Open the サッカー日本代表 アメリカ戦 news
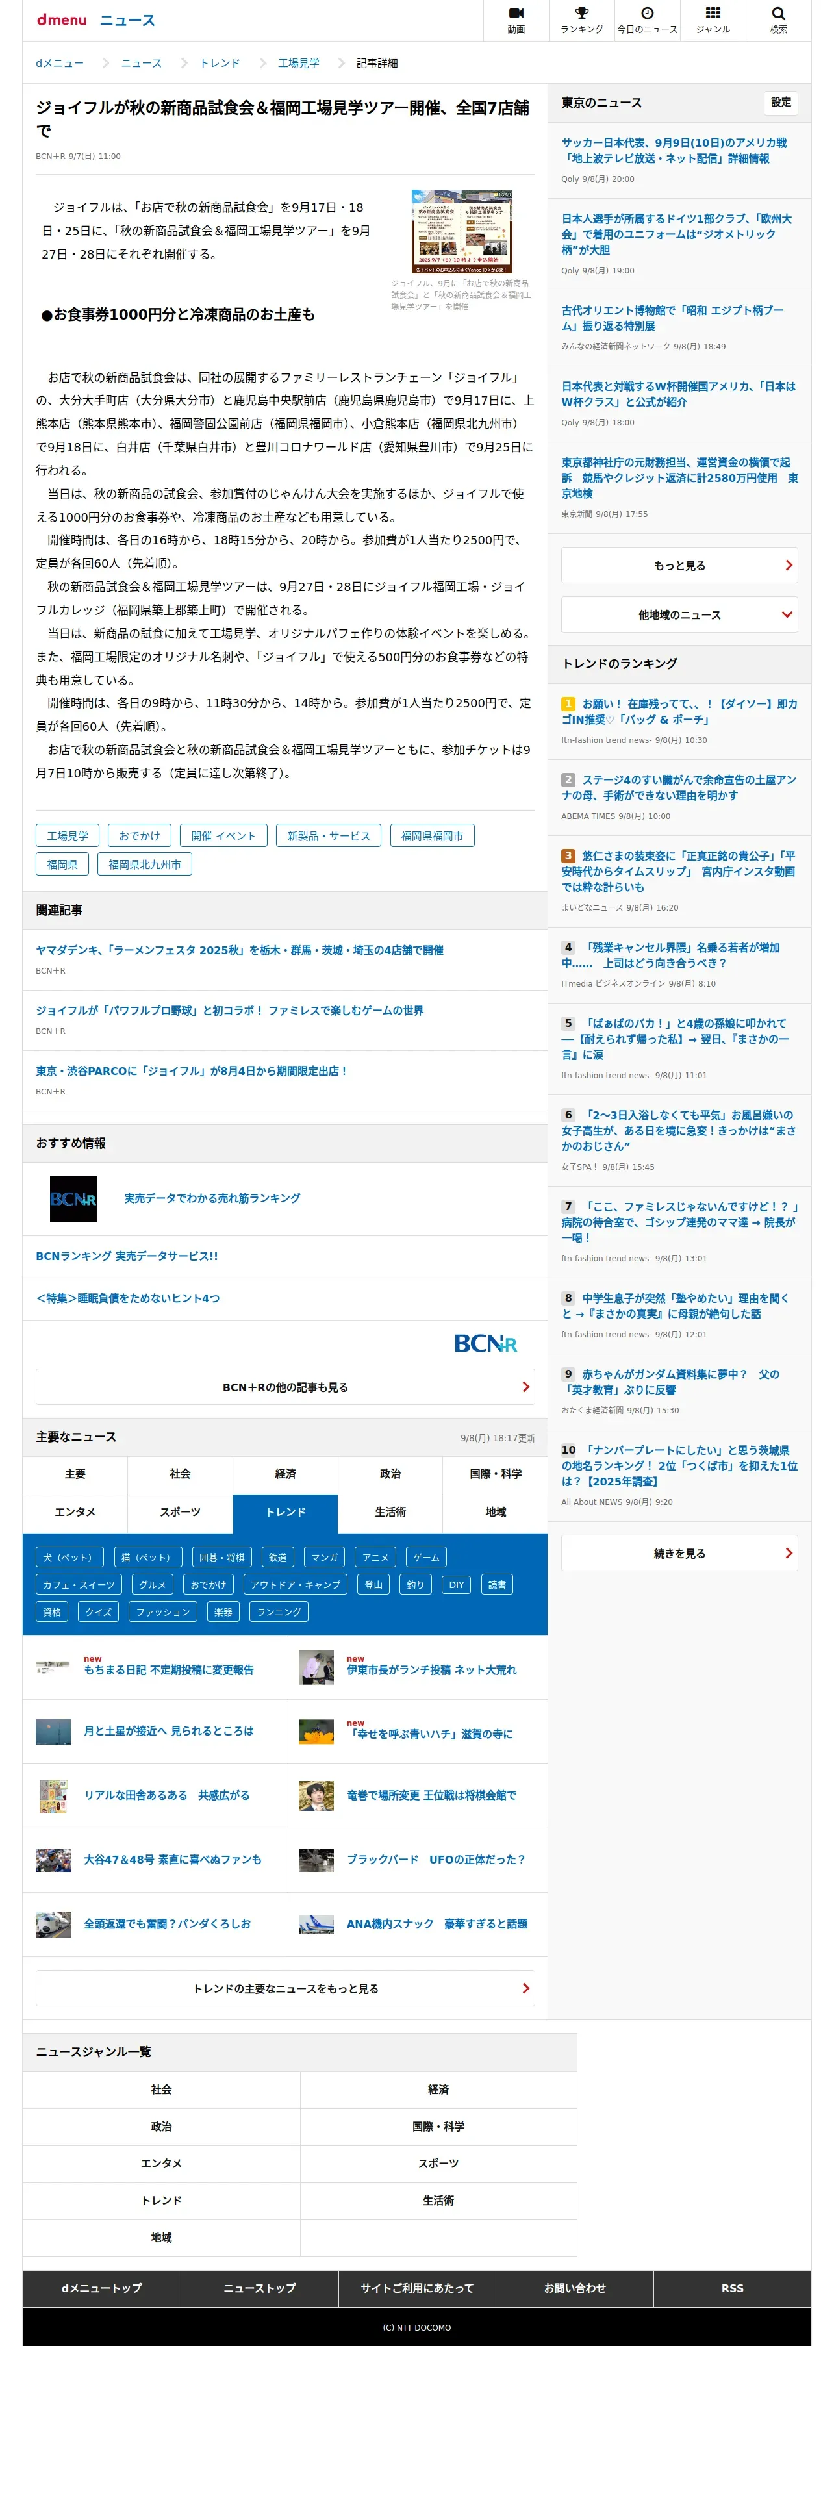 tap(674, 151)
